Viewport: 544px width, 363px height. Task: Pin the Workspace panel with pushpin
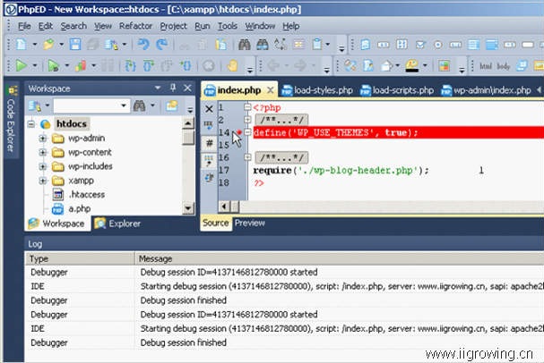point(173,88)
